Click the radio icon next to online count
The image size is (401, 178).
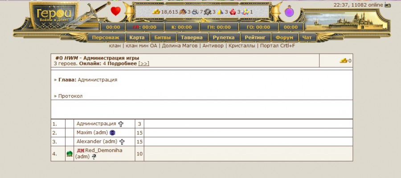[x=388, y=5]
